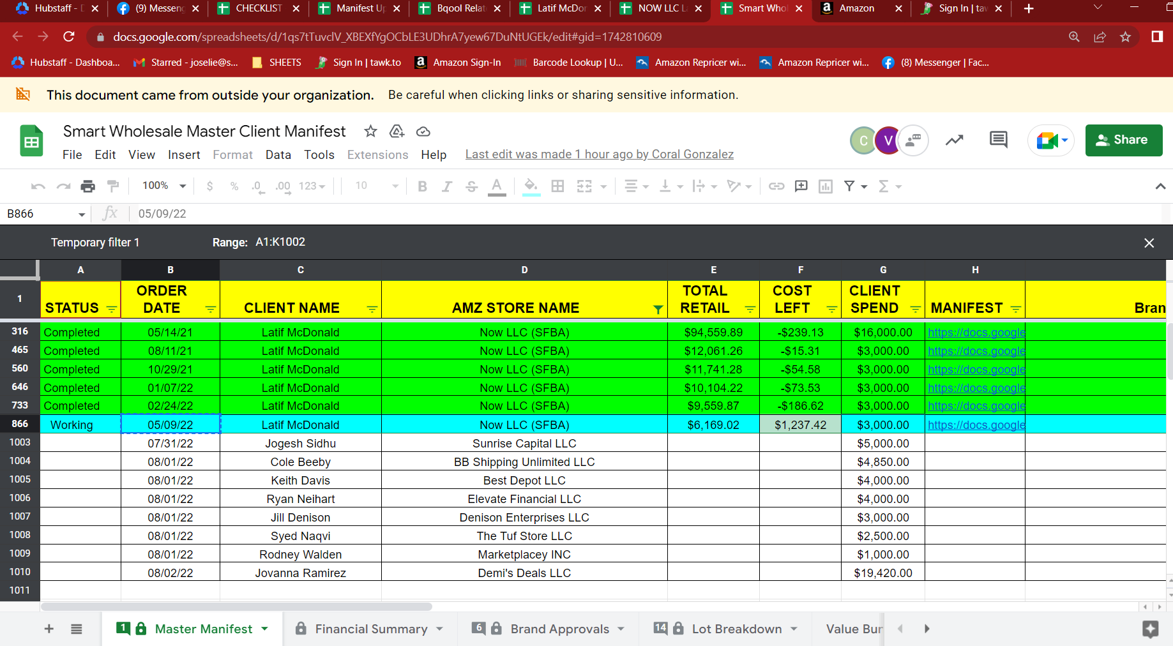Image resolution: width=1173 pixels, height=646 pixels.
Task: Insert a comment from toolbar
Action: click(x=801, y=186)
